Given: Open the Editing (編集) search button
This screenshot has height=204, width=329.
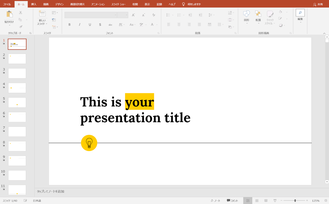Looking at the screenshot, I should click(x=300, y=13).
